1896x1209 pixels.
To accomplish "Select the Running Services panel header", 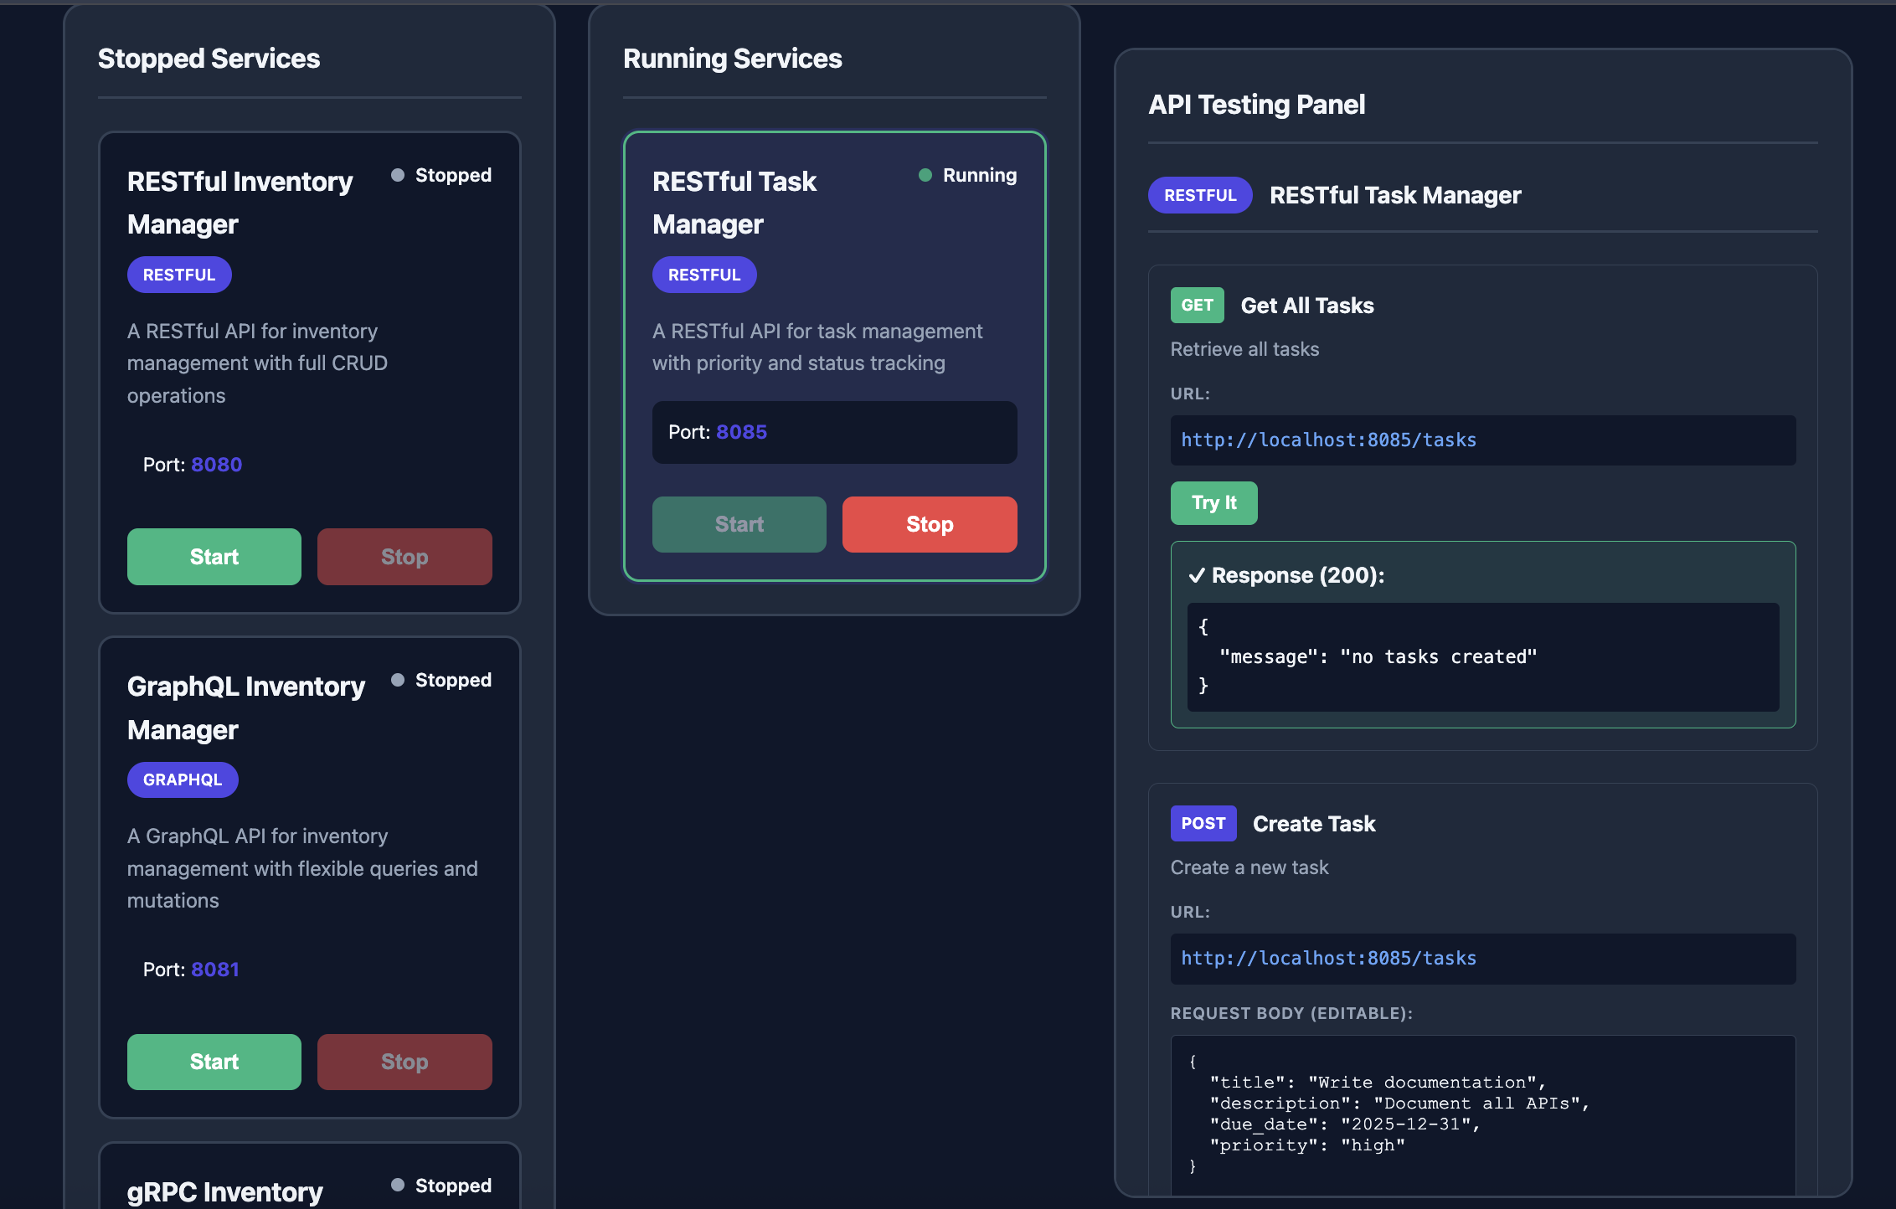I will pyautogui.click(x=732, y=59).
